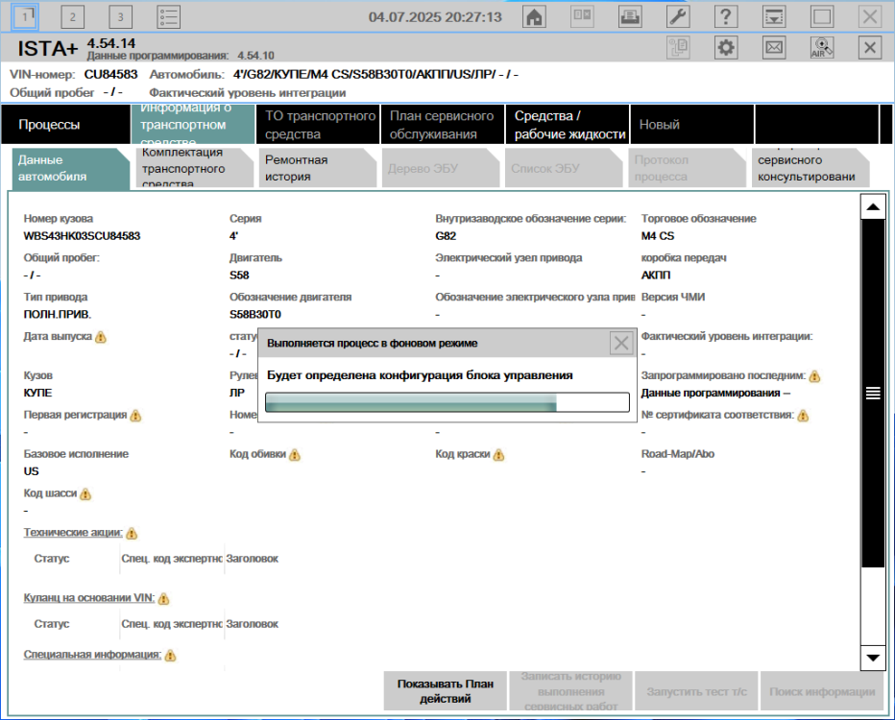
Task: Click the question mark help icon
Action: (726, 17)
